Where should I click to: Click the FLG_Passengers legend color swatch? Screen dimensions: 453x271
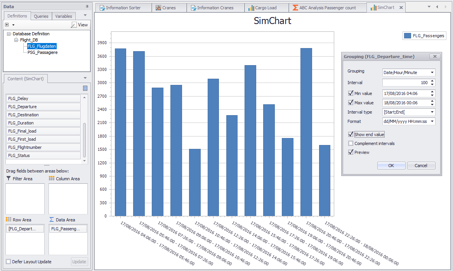[407, 36]
